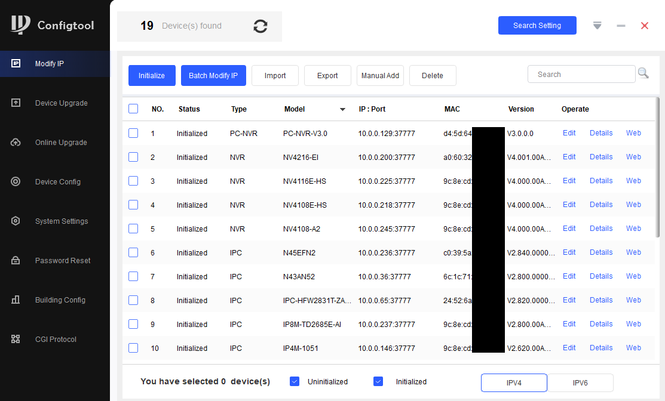The image size is (665, 401).
Task: Check the box for device IP8M-TD2685E-AI
Action: [x=133, y=324]
